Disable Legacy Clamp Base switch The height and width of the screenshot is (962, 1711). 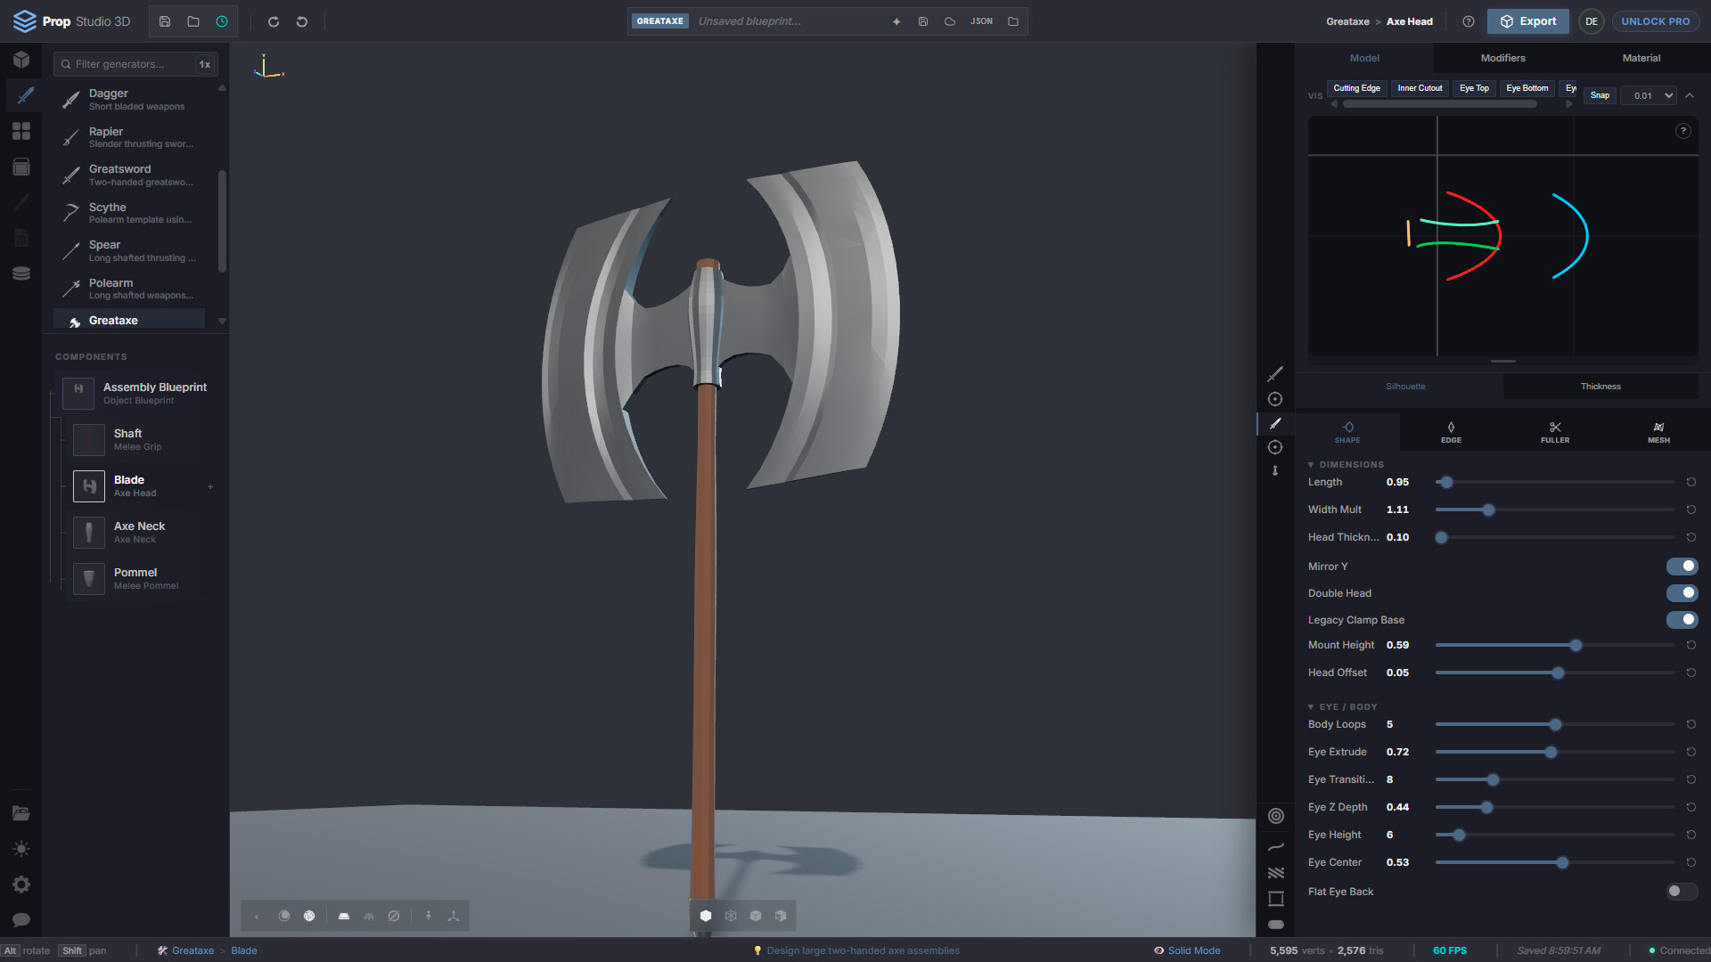[x=1682, y=620]
